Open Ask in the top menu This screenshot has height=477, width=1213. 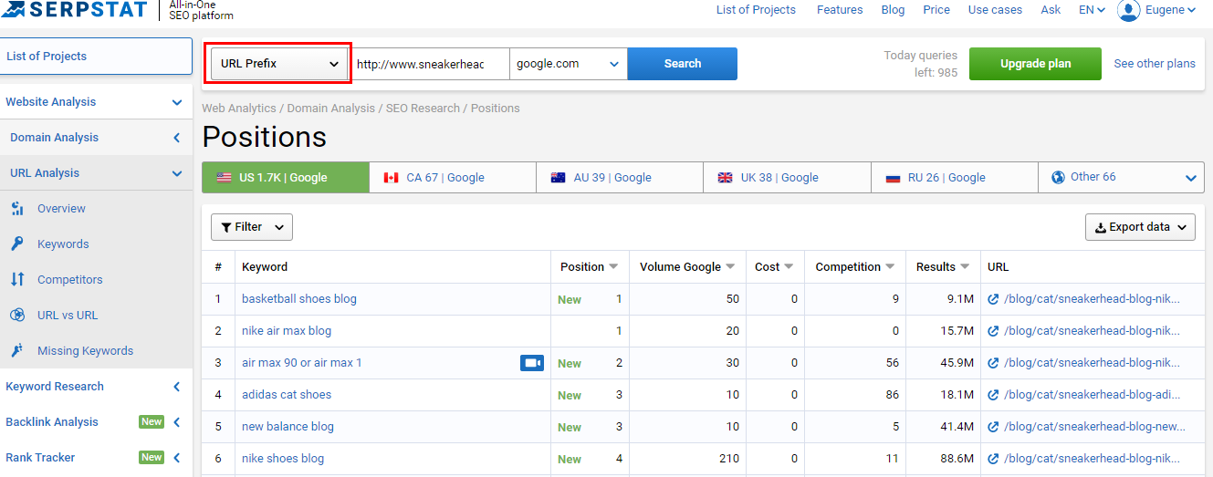[1051, 10]
